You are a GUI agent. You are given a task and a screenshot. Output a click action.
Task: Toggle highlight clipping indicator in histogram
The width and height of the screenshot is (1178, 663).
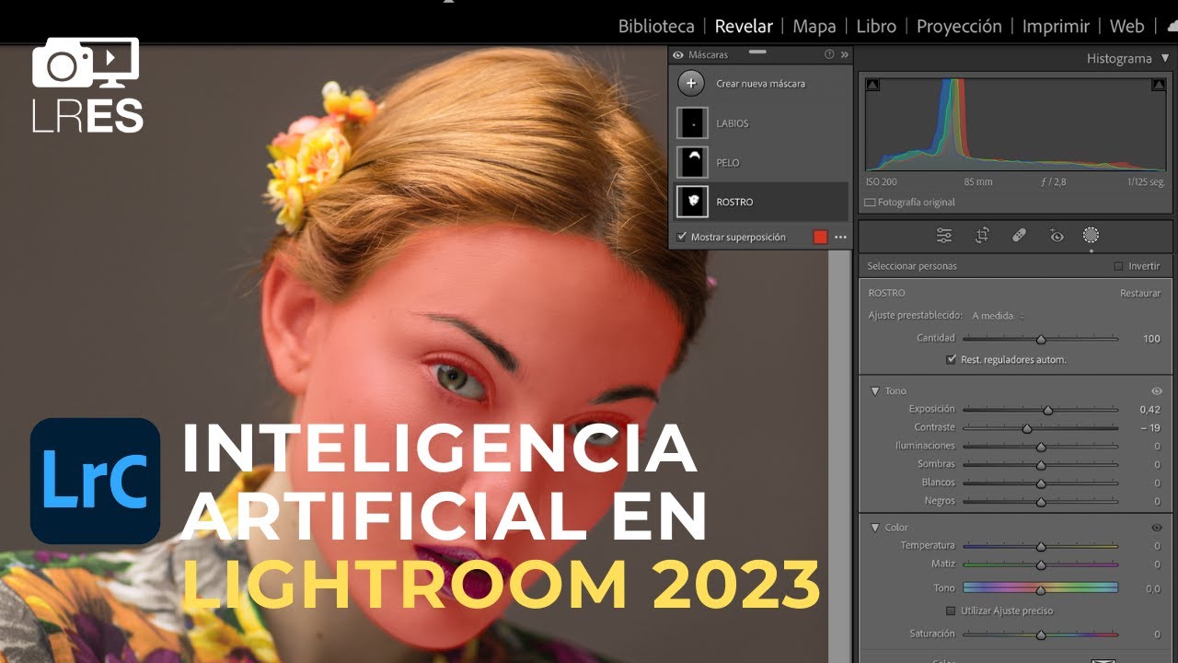(x=1159, y=85)
